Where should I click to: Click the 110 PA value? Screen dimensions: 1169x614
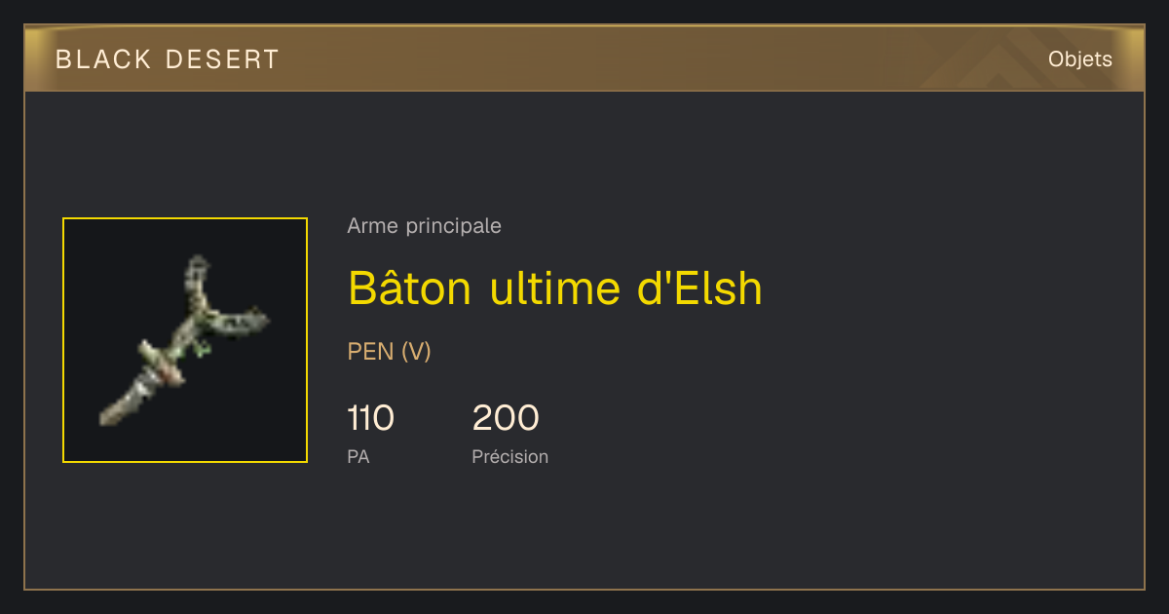371,418
